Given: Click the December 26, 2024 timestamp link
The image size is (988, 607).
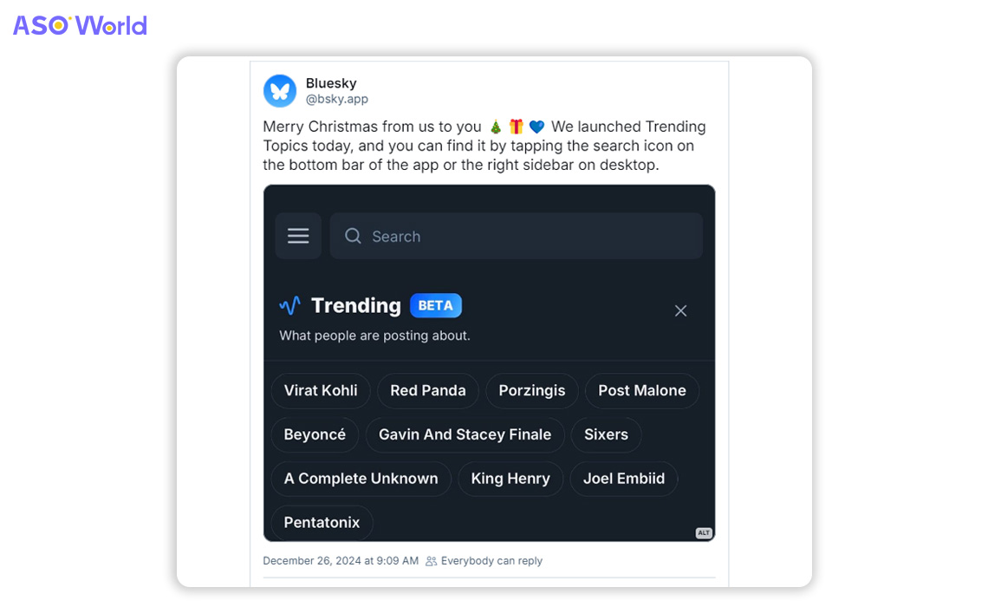Looking at the screenshot, I should click(341, 561).
